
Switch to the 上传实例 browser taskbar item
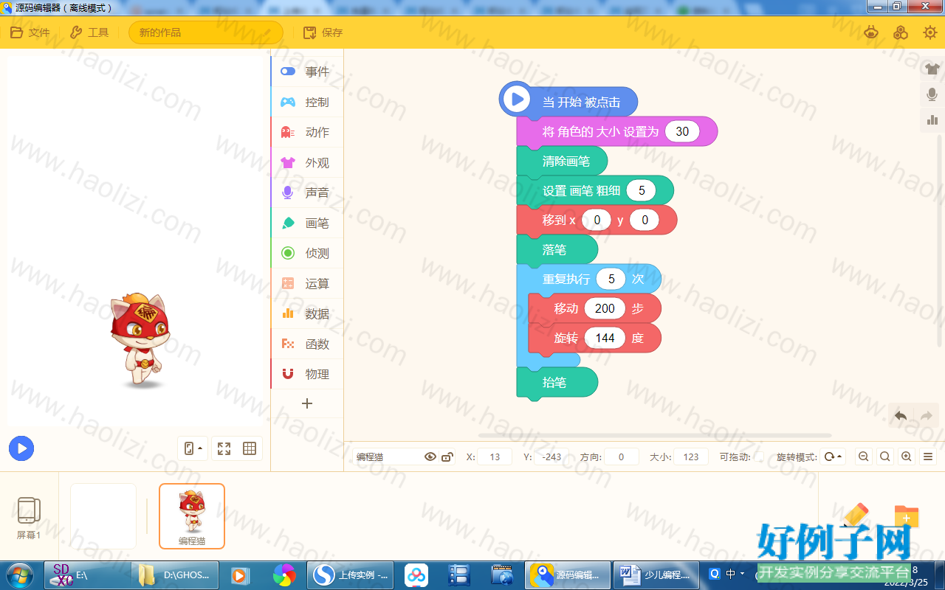pos(351,575)
